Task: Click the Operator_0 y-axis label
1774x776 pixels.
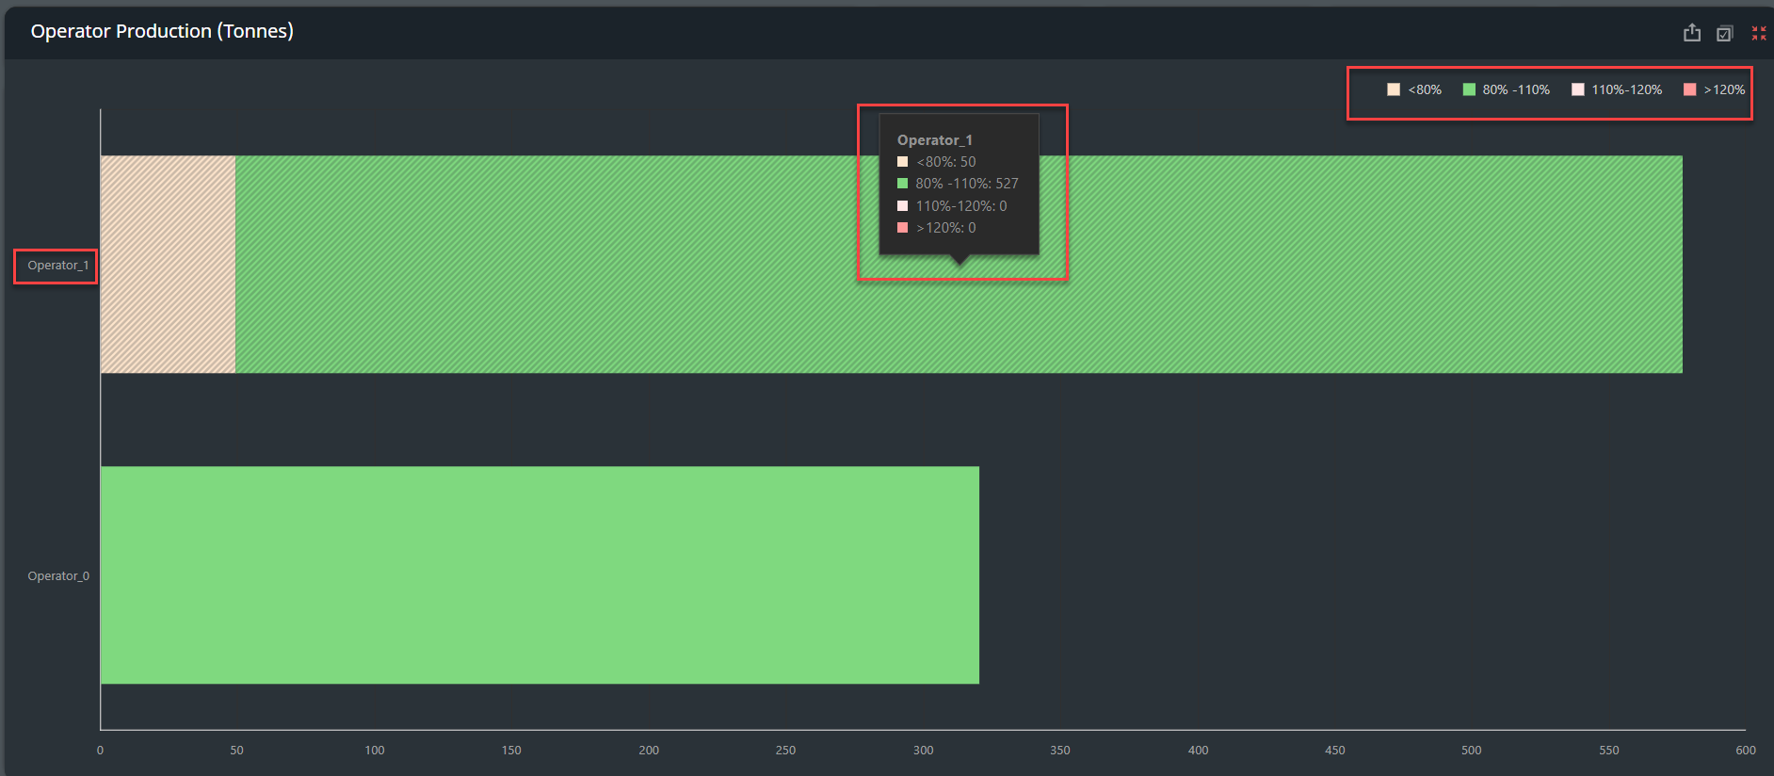Action: [58, 576]
